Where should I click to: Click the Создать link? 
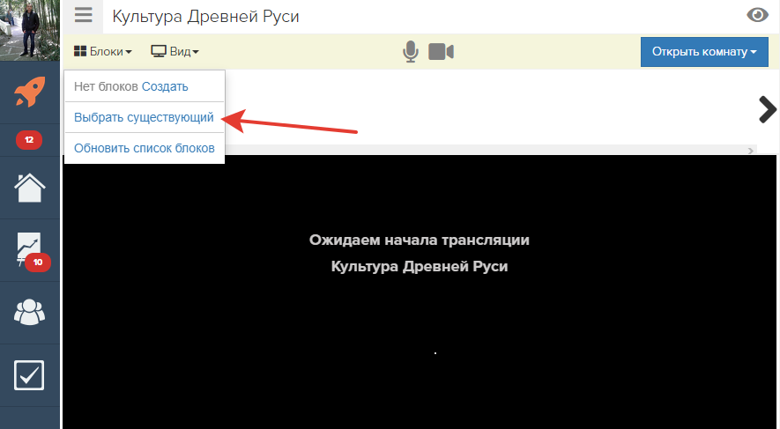pos(165,86)
